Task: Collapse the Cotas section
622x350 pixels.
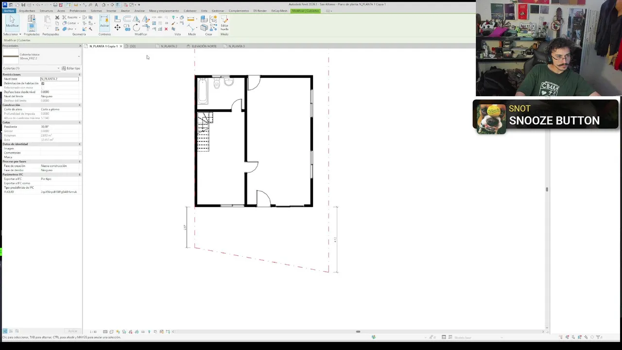Action: click(x=80, y=122)
